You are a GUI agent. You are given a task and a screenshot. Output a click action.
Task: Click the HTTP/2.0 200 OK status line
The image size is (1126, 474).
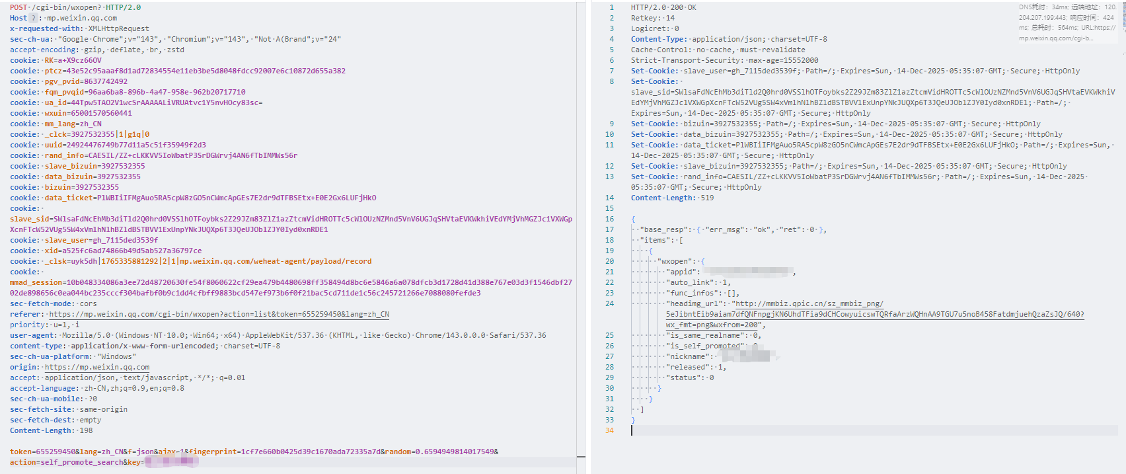[x=663, y=7]
